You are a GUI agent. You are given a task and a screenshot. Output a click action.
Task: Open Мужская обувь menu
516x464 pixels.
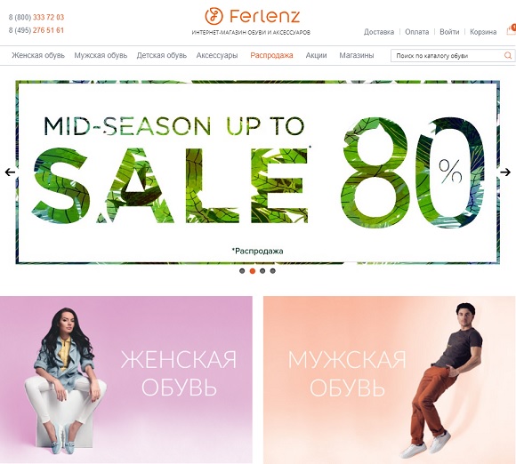click(x=101, y=55)
